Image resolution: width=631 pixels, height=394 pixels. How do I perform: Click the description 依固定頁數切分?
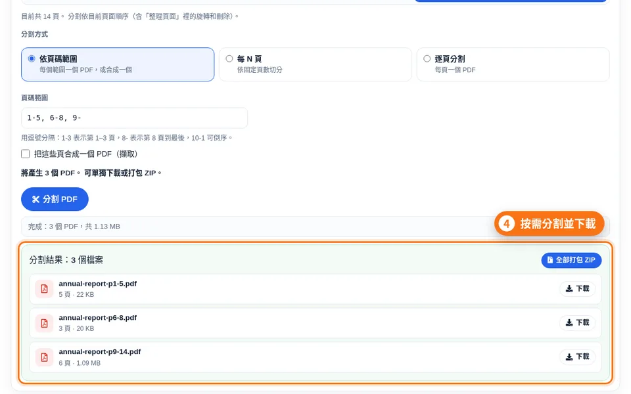coord(260,70)
